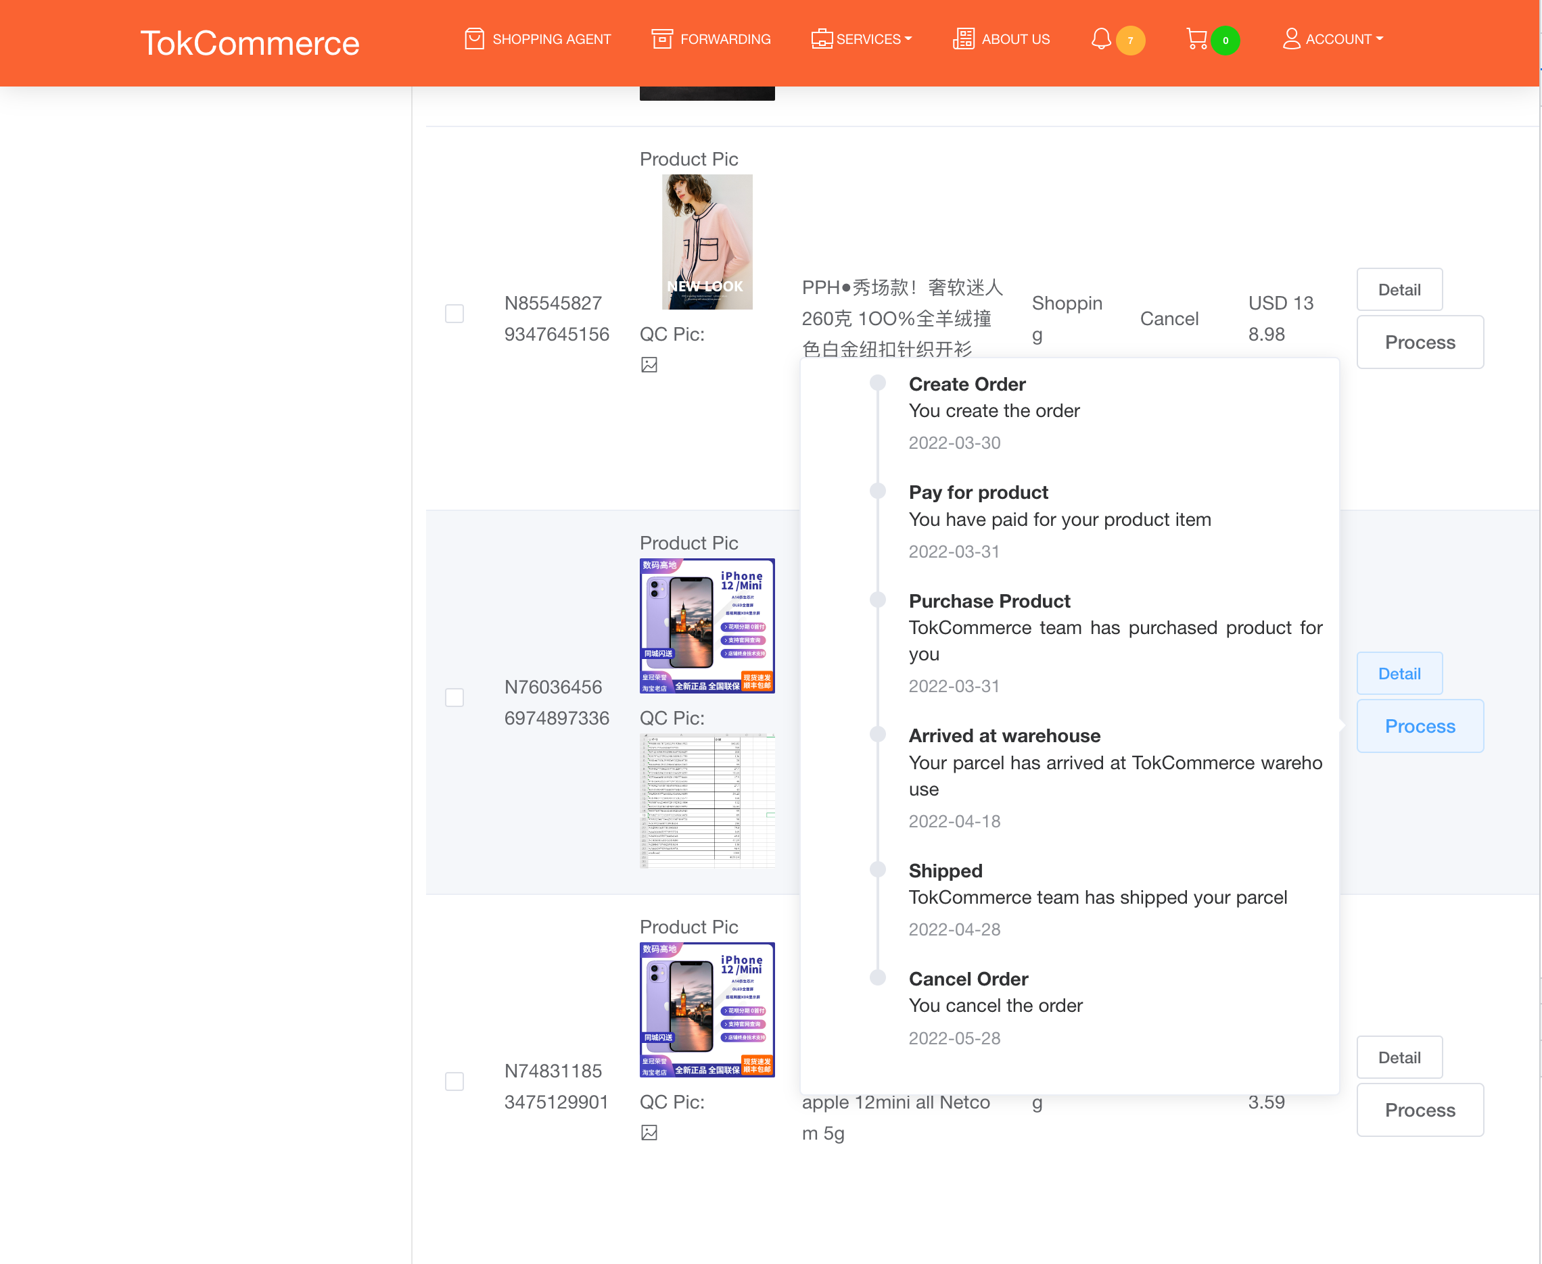The image size is (1542, 1264).
Task: Check the checkbox for order N74831185
Action: point(454,1081)
